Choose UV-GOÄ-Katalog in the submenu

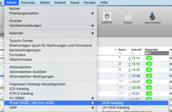tap(133, 107)
